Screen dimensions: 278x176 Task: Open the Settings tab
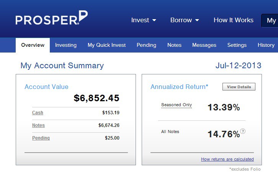pos(237,45)
